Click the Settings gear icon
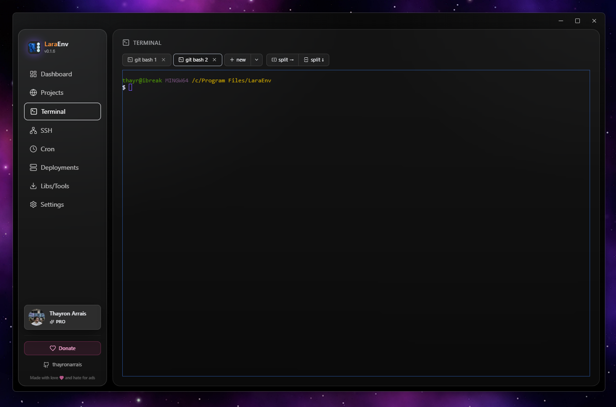The width and height of the screenshot is (616, 407). 33,204
